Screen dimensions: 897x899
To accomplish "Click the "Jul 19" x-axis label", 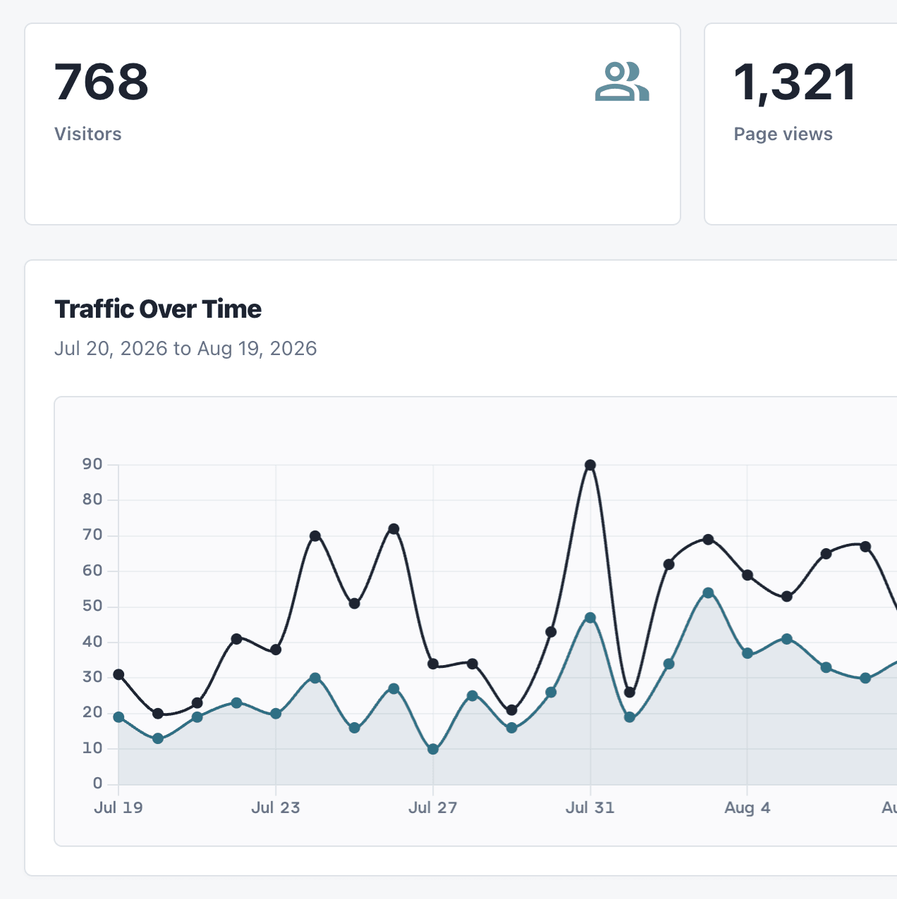I will point(118,807).
